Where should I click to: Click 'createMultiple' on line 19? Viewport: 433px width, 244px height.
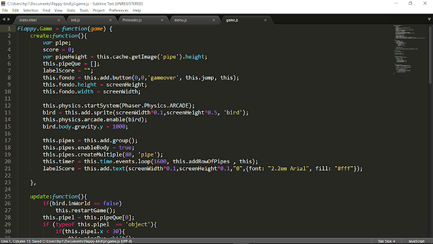[99, 155]
